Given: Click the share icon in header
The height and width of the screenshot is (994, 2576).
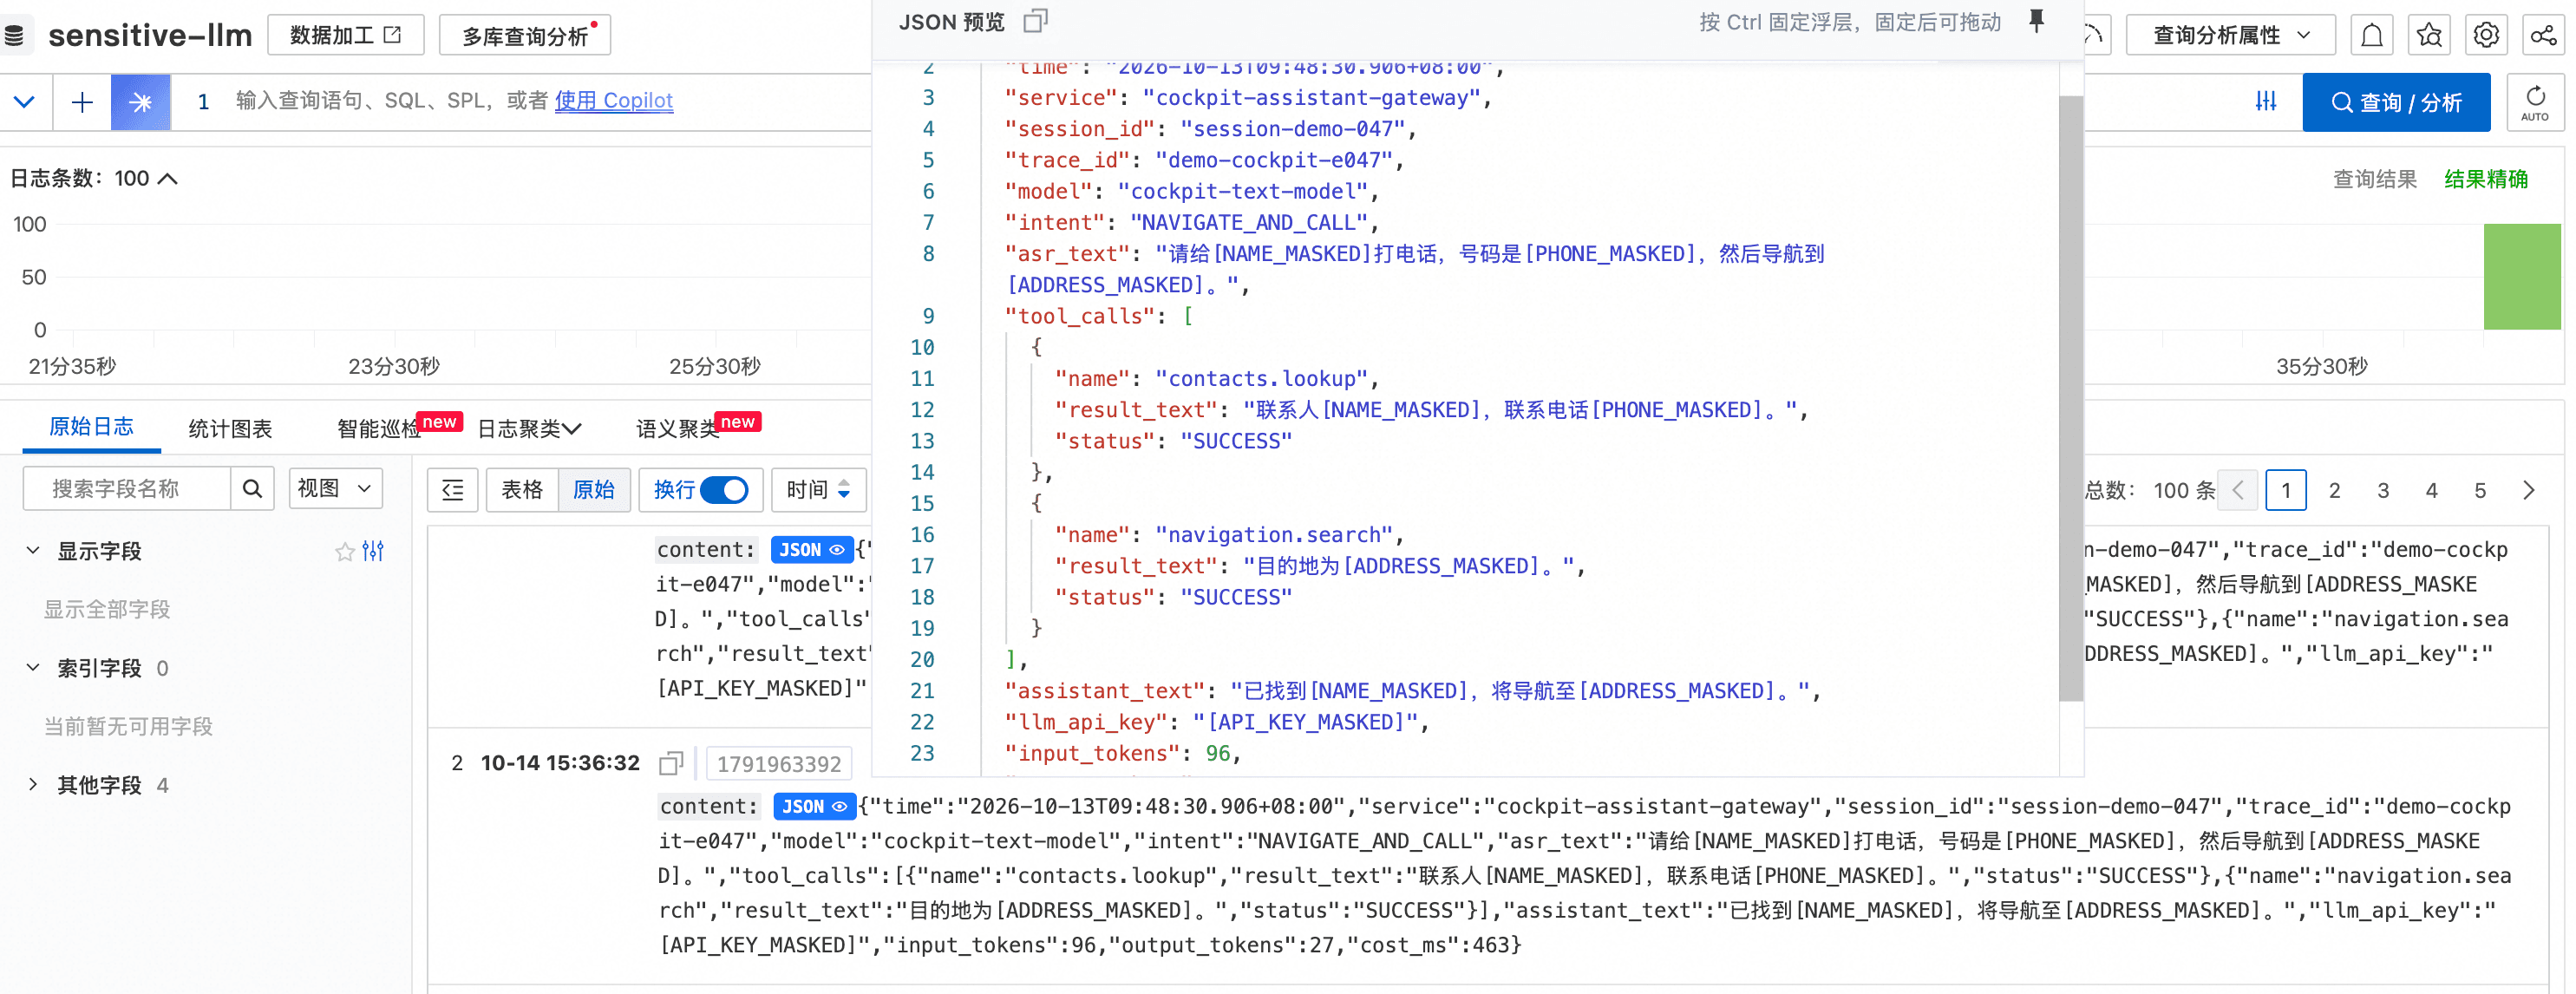Looking at the screenshot, I should [2543, 36].
